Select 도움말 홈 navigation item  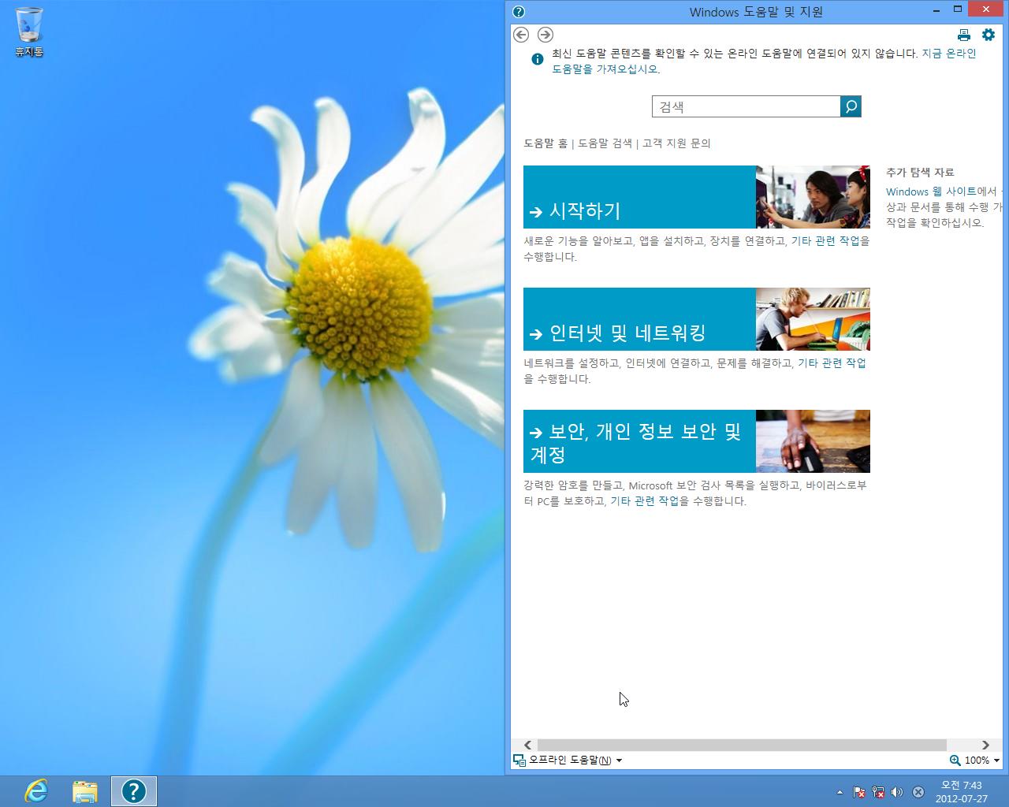pyautogui.click(x=545, y=143)
